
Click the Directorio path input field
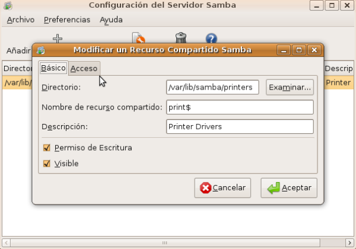pyautogui.click(x=213, y=88)
